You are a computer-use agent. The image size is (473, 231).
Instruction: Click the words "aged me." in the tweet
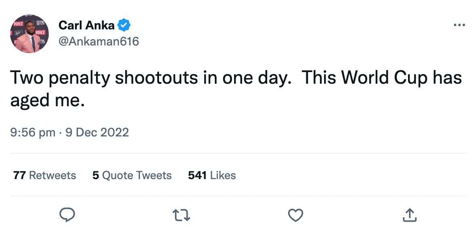47,100
